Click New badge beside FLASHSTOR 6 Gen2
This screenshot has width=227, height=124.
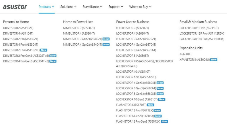[x=158, y=116]
